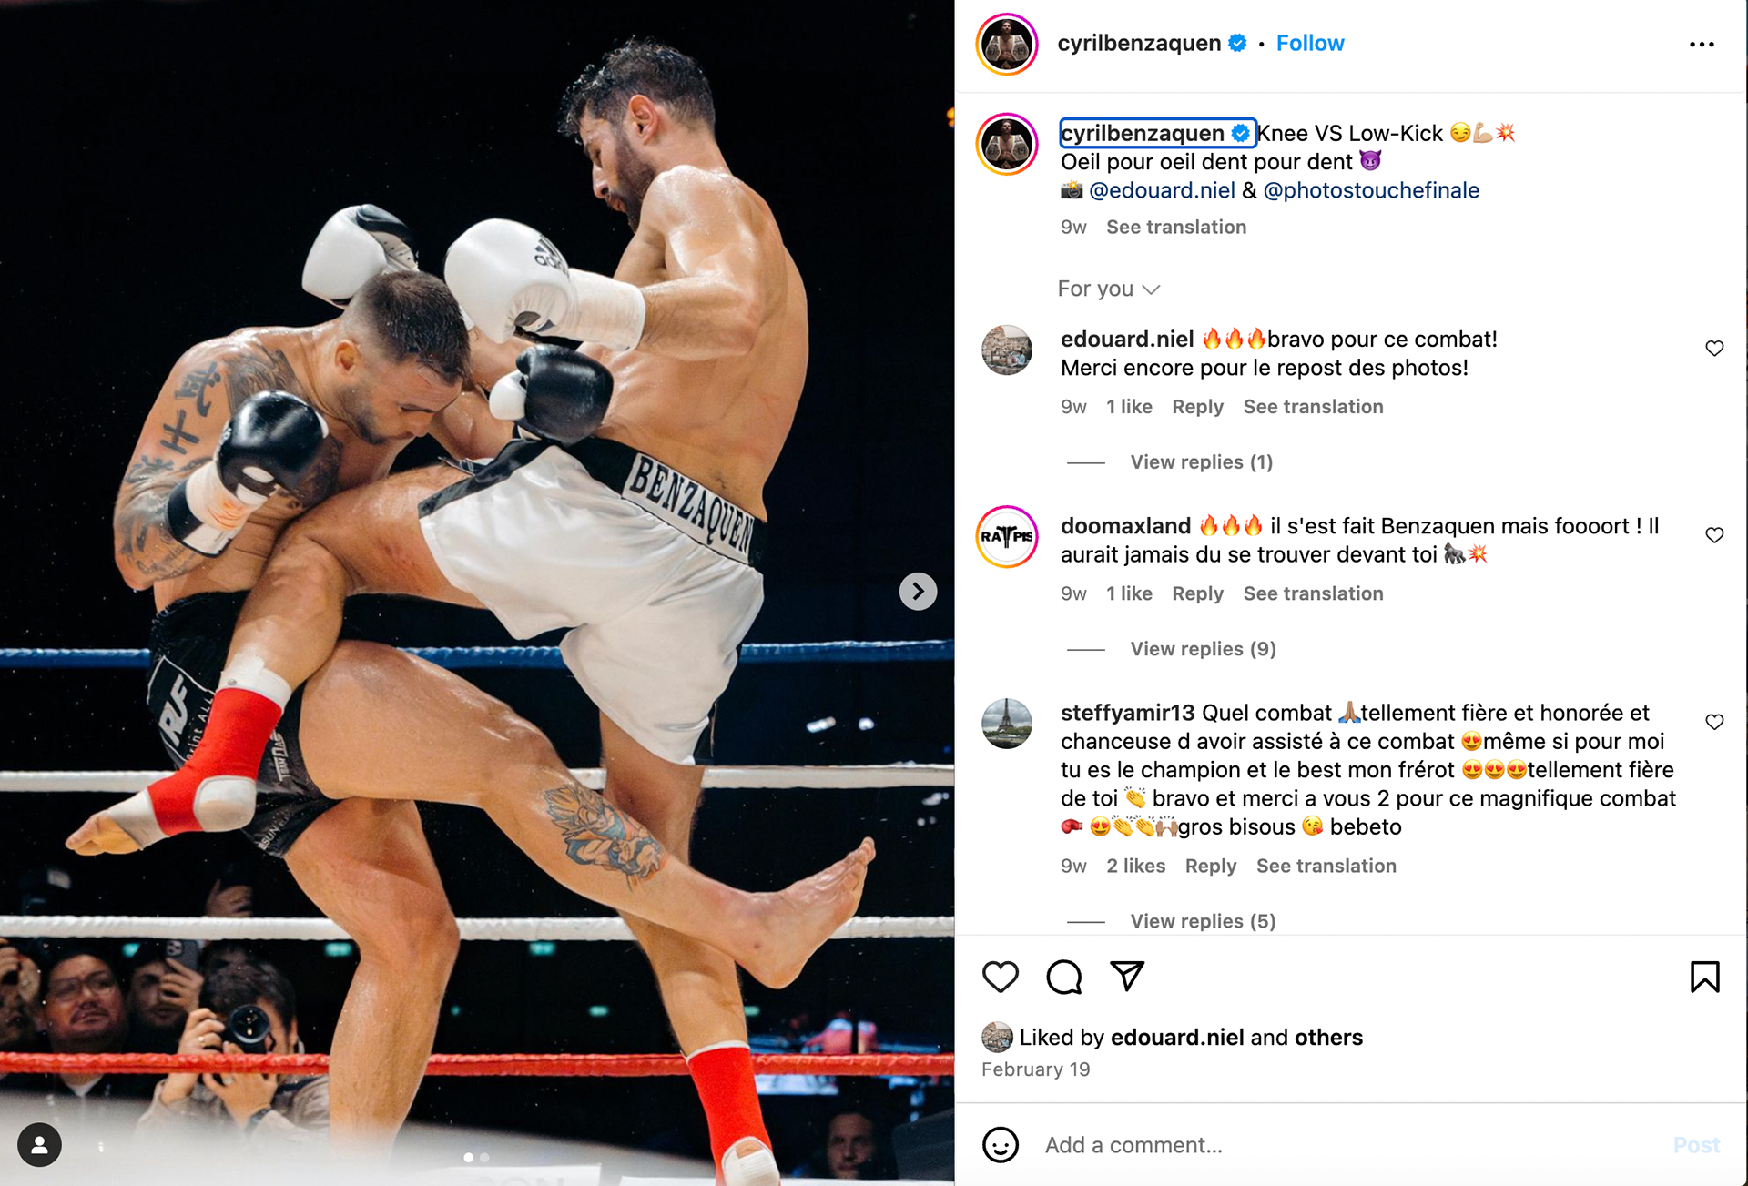
Task: Expand View replies (9) under doomaxland
Action: pos(1203,649)
